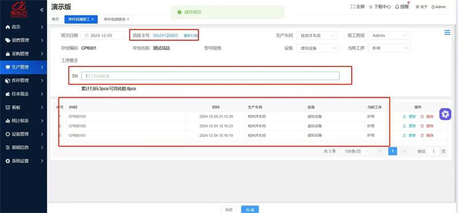Click the 前往 page number input
The width and height of the screenshot is (458, 213).
(433, 151)
